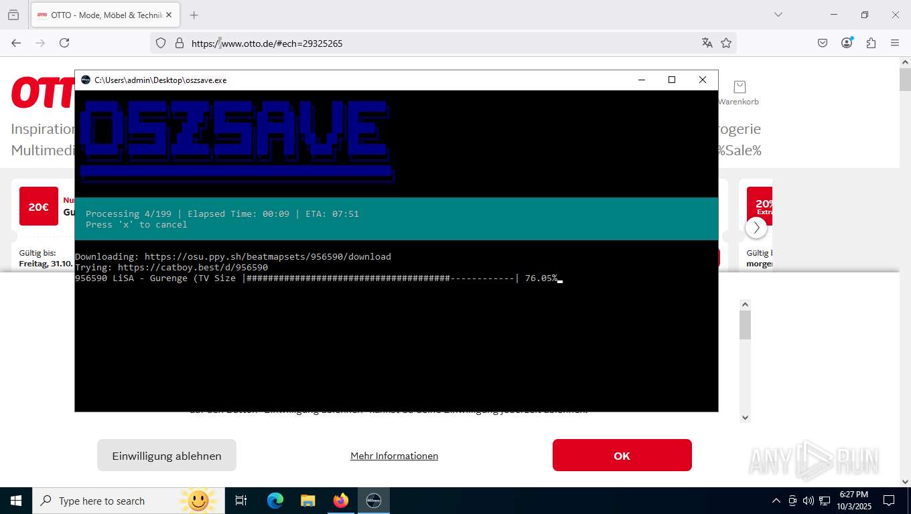This screenshot has height=514, width=911.
Task: Open File Explorer from taskbar
Action: point(307,501)
